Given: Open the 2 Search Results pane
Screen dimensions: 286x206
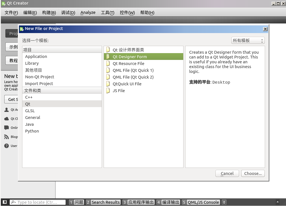Looking at the screenshot, I should (103, 202).
